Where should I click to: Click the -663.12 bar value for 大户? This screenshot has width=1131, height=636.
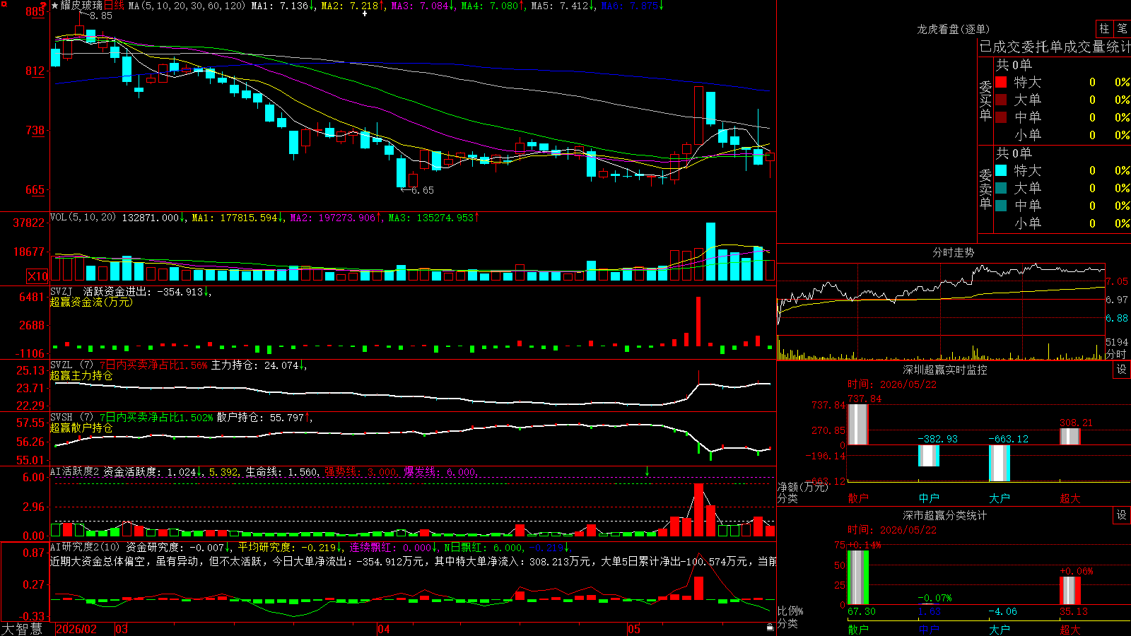(x=1008, y=439)
